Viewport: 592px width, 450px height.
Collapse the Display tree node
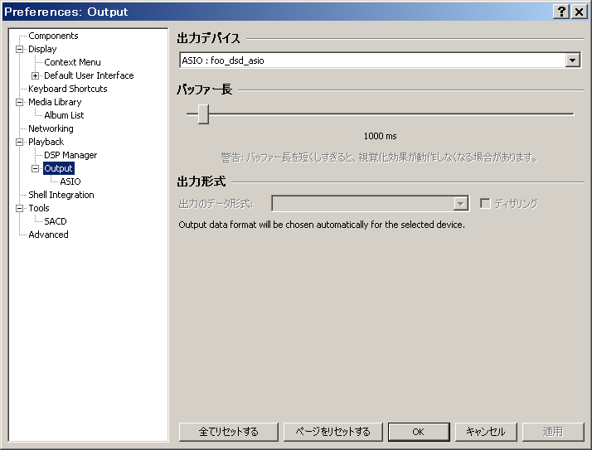tap(19, 49)
